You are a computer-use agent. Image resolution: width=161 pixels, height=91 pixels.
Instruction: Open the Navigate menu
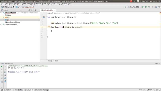(x=17, y=4)
